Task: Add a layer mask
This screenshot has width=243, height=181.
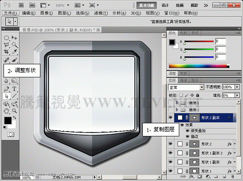Action: pos(199,177)
